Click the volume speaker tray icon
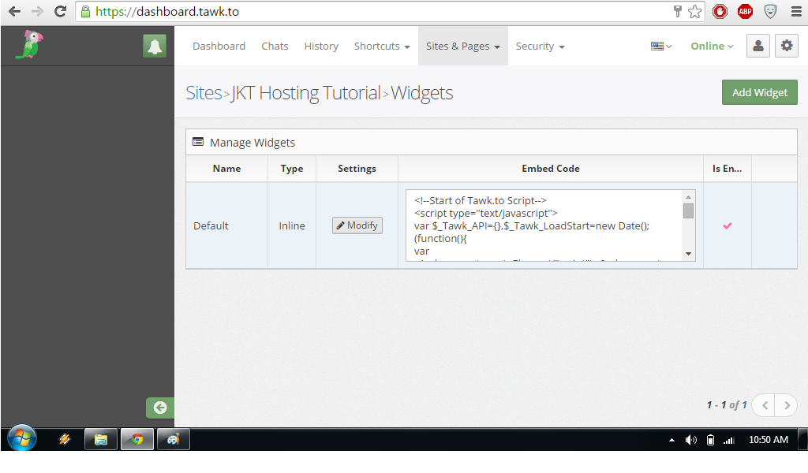This screenshot has width=808, height=473. (x=691, y=440)
